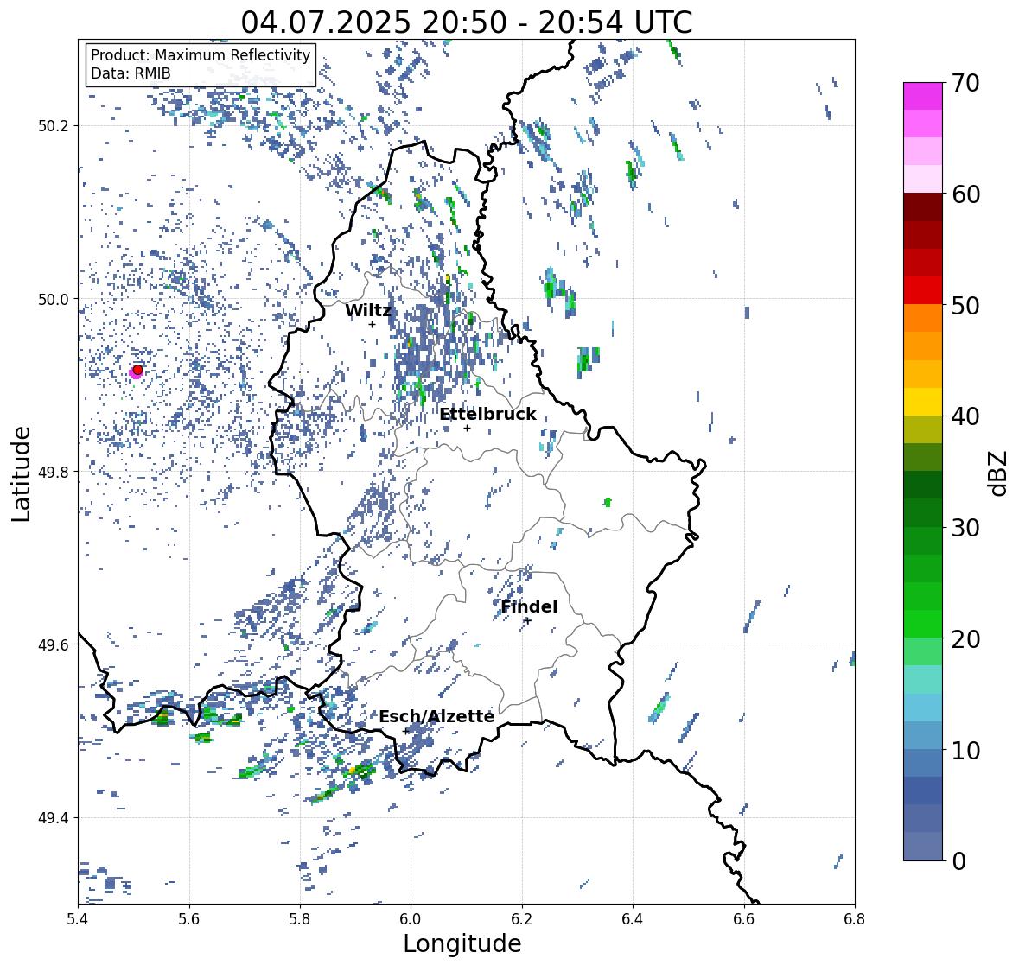Click the 5.4 longitude tick label

tap(78, 918)
